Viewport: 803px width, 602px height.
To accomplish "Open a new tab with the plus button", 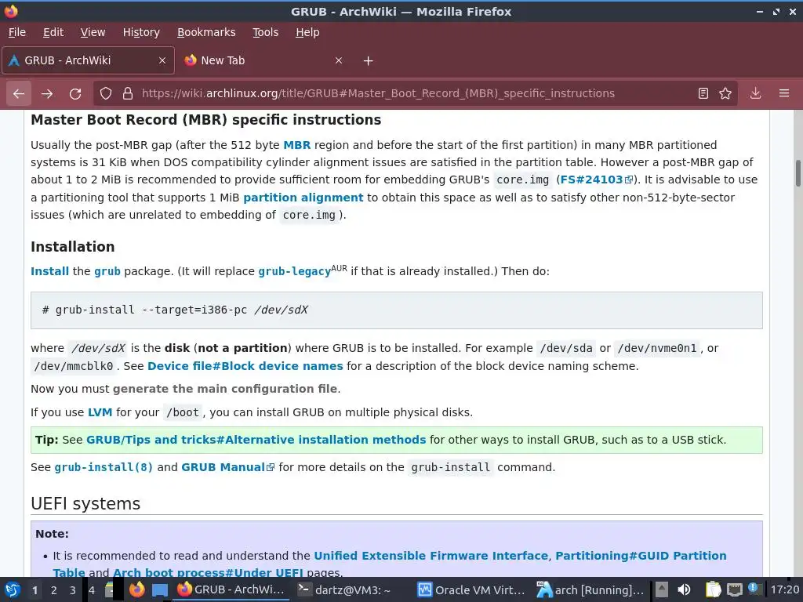I will click(x=369, y=61).
